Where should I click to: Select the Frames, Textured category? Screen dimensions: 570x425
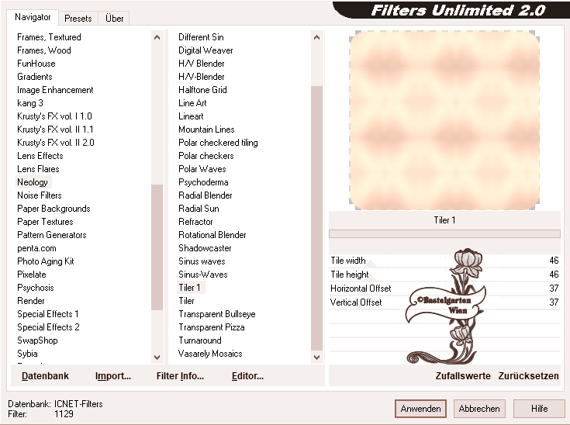(x=49, y=37)
